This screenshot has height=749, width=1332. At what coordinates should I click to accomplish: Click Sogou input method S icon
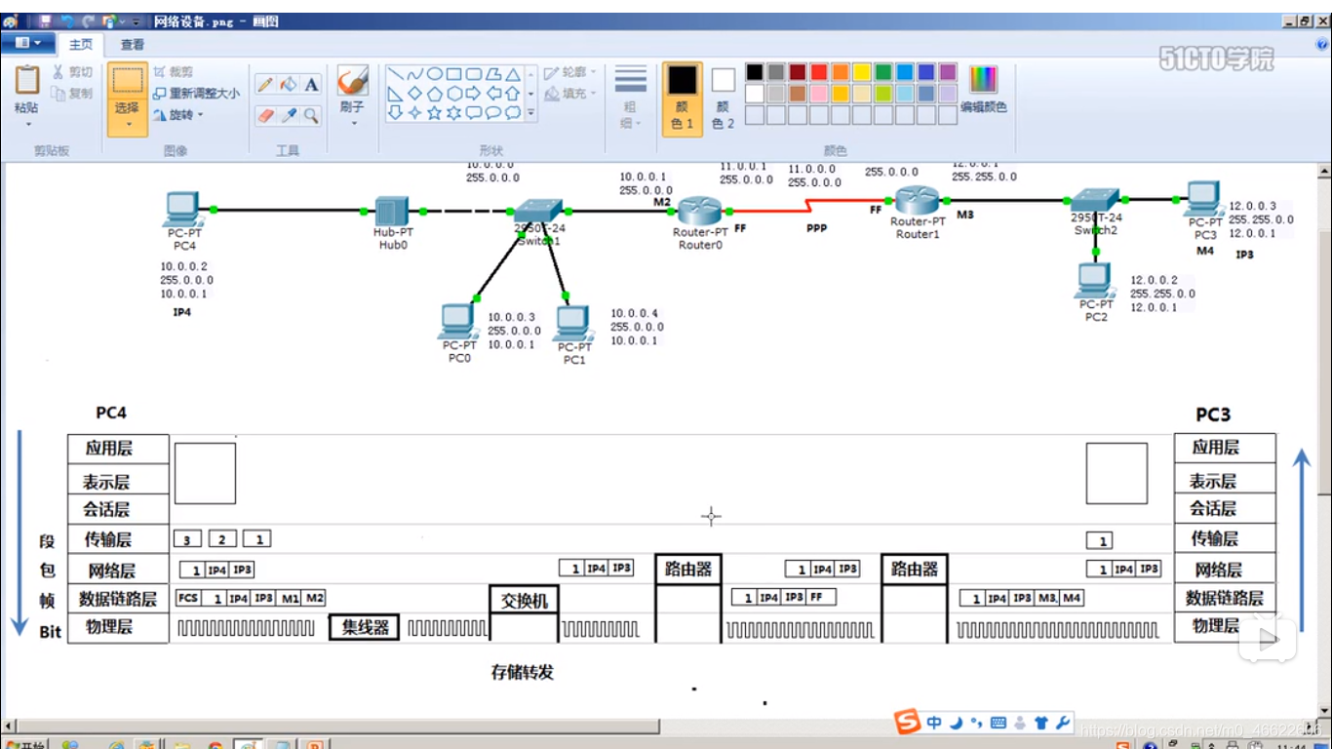coord(908,723)
